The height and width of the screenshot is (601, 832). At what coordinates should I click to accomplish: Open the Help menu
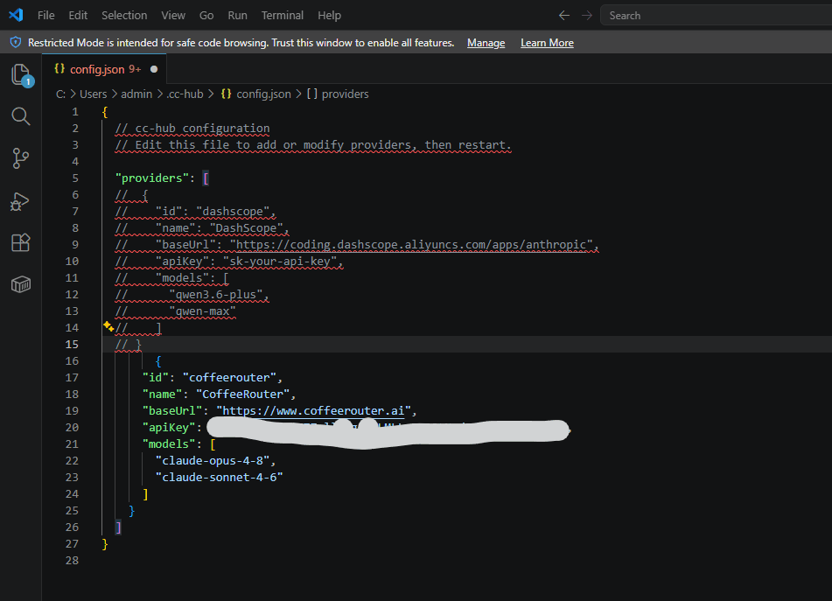(x=329, y=16)
